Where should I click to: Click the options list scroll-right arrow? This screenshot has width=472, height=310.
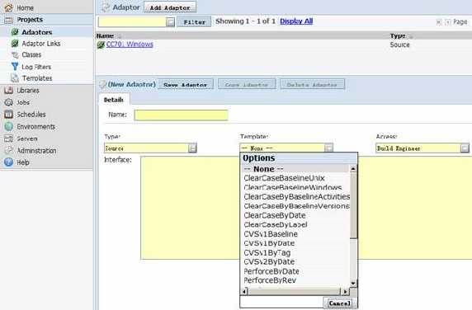pyautogui.click(x=345, y=291)
